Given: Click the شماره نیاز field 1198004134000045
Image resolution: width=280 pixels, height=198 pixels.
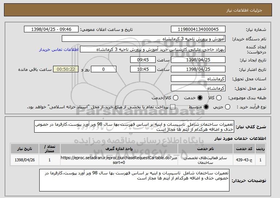Looking at the screenshot, I should coord(198,29).
